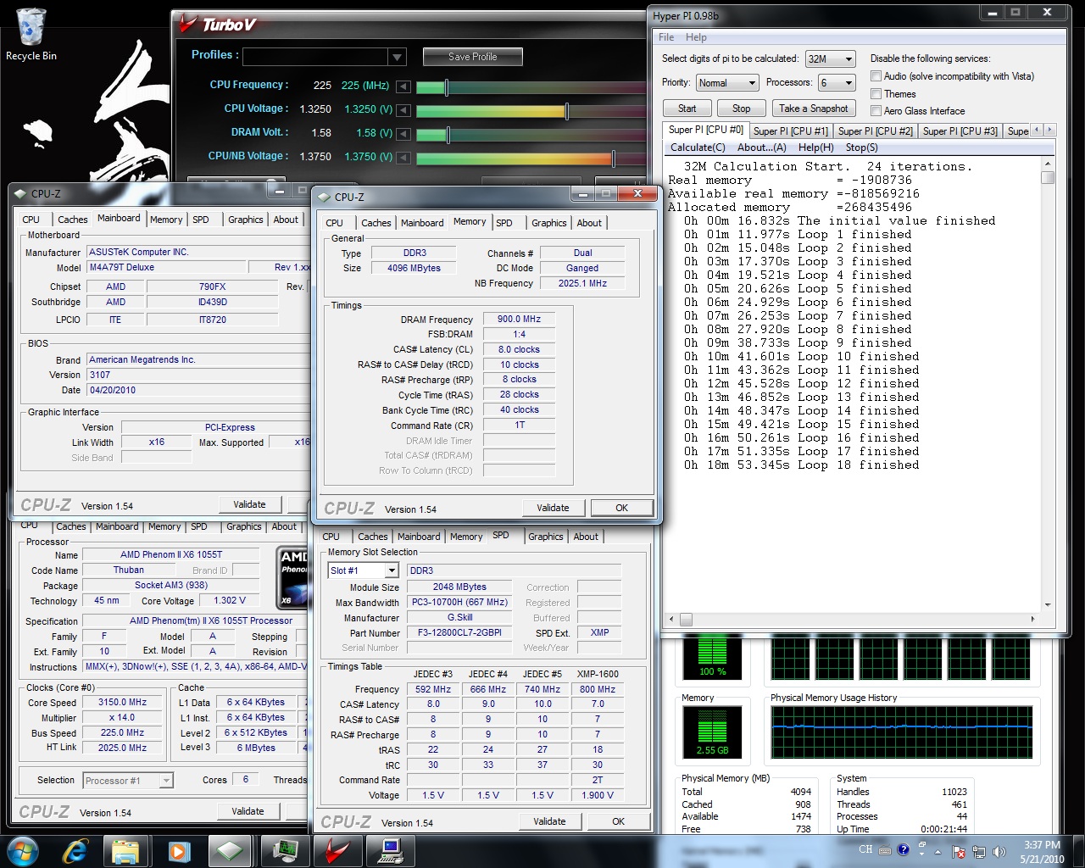Open the File menu in Hyper PI
Screen dimensions: 1085x868
tap(666, 37)
